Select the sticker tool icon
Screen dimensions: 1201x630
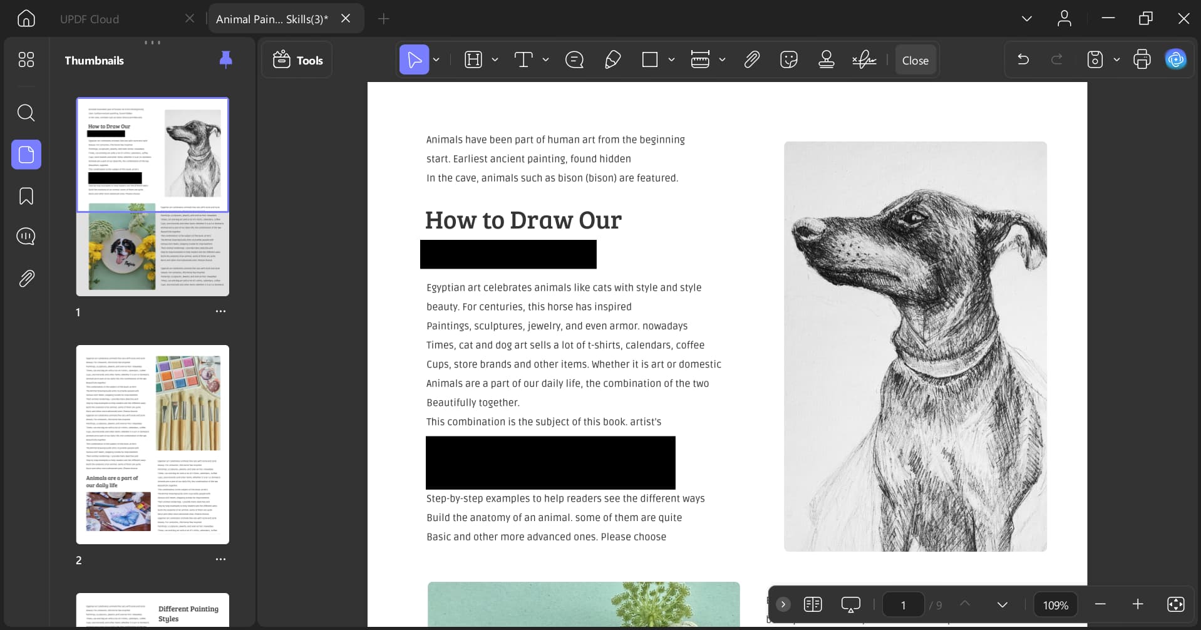pos(789,60)
